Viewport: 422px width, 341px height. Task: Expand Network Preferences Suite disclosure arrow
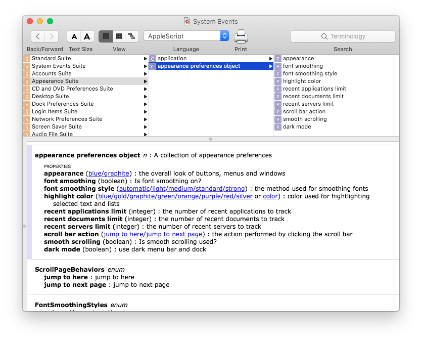(146, 119)
